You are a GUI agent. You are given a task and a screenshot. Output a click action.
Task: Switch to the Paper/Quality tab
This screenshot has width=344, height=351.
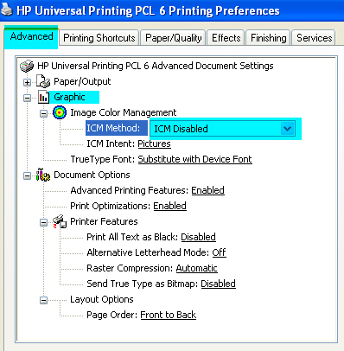coord(173,38)
